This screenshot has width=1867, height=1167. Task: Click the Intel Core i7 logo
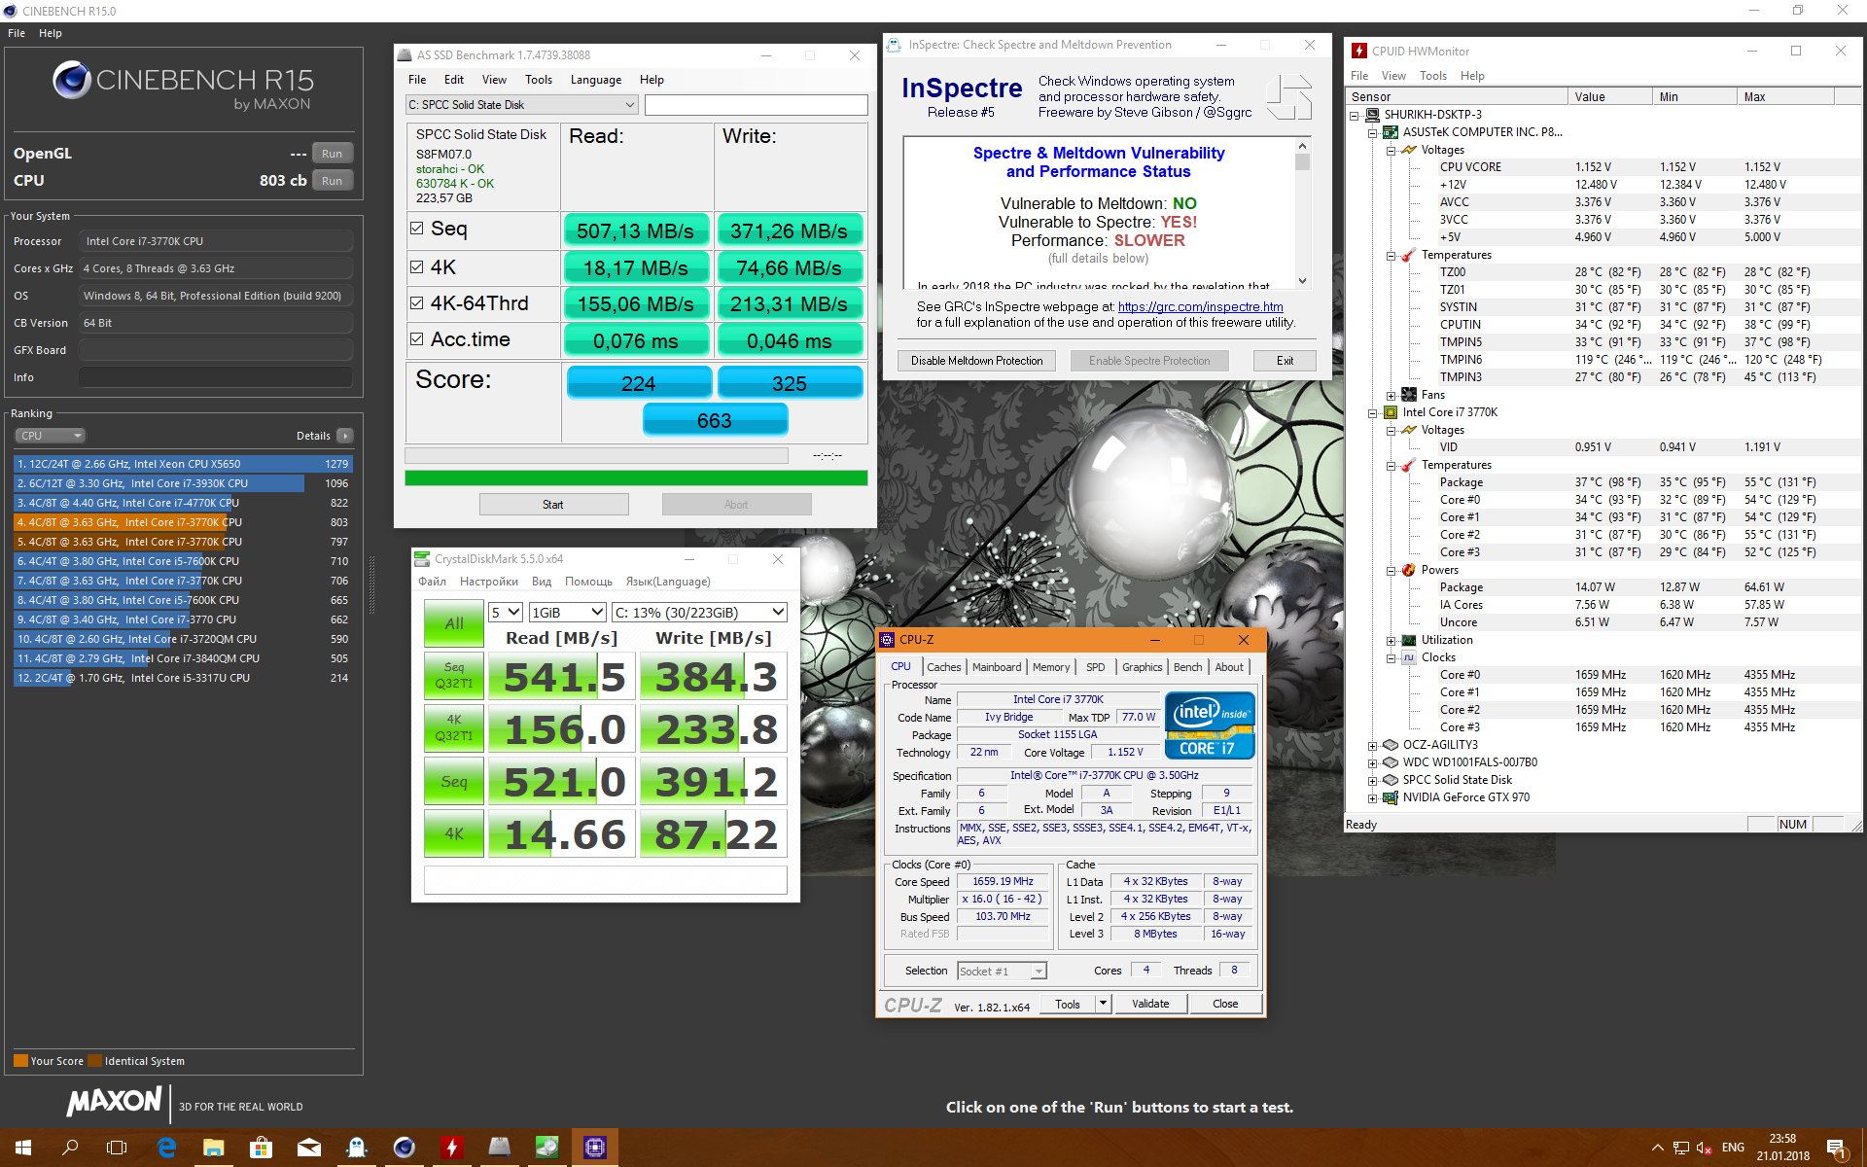point(1210,725)
